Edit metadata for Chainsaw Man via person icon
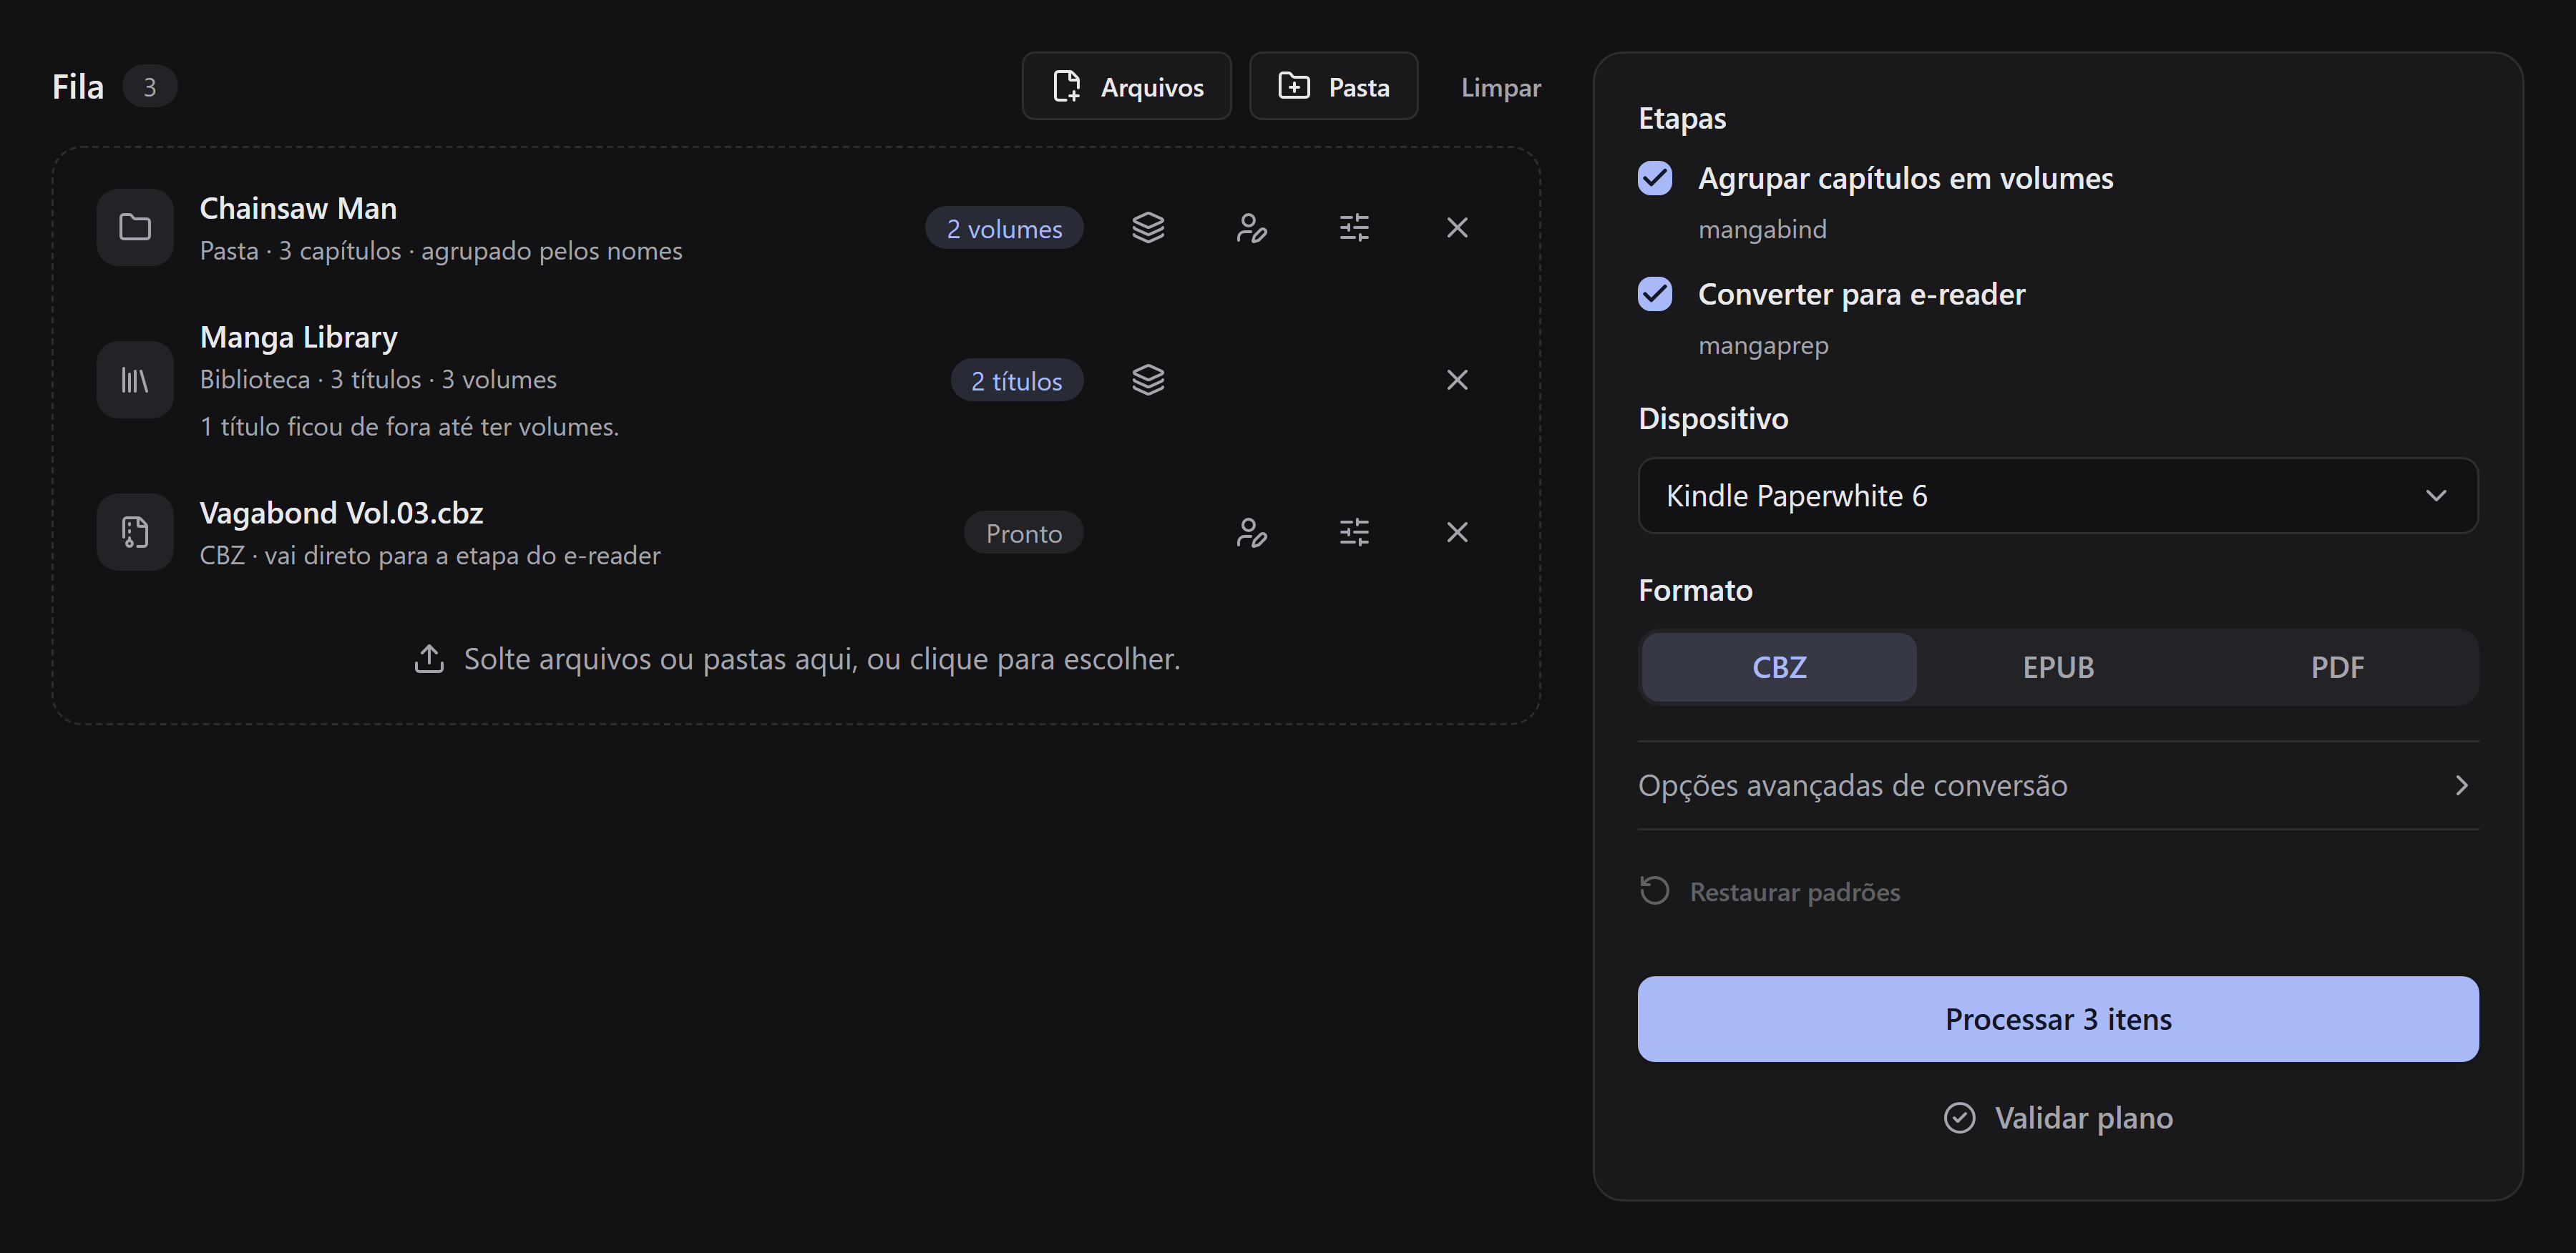Image resolution: width=2576 pixels, height=1253 pixels. click(1251, 228)
